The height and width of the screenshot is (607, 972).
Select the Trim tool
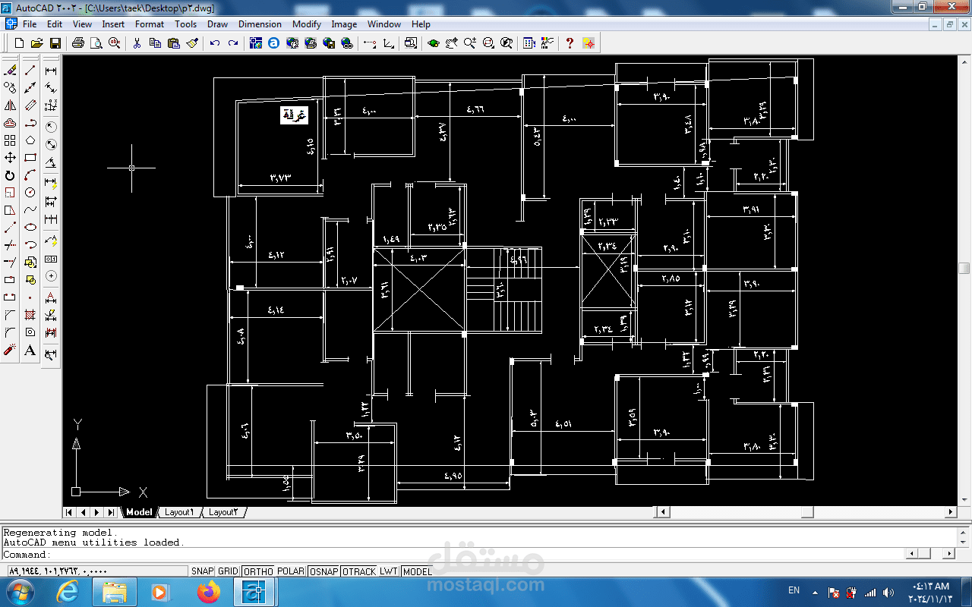pos(10,245)
